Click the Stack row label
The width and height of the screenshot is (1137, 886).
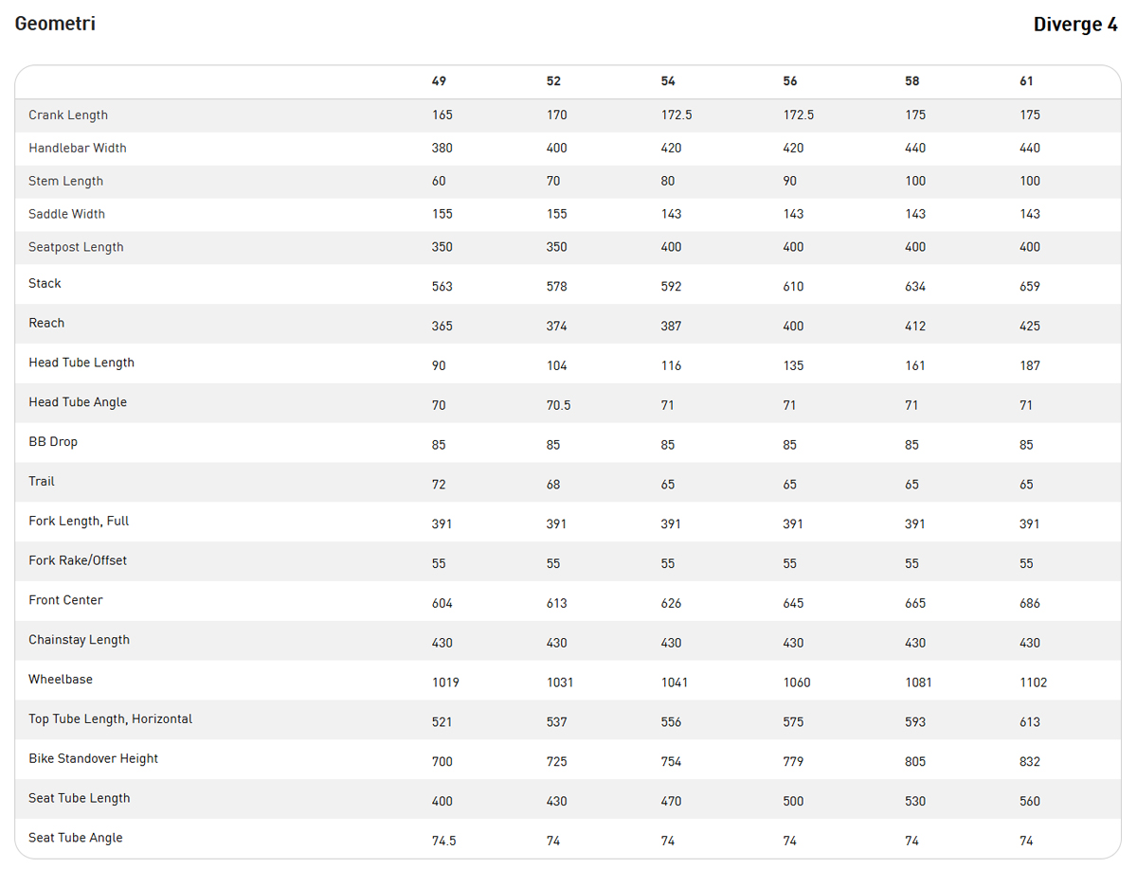coord(45,284)
